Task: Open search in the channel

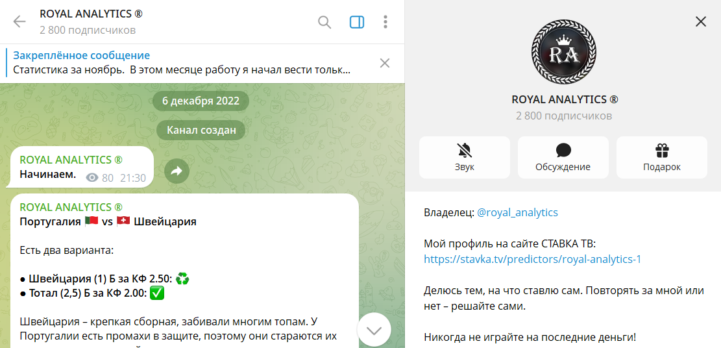Action: 324,22
